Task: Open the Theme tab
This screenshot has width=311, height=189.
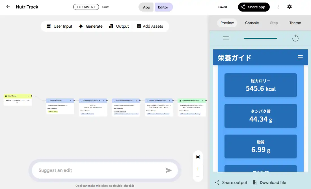Action: [x=295, y=23]
